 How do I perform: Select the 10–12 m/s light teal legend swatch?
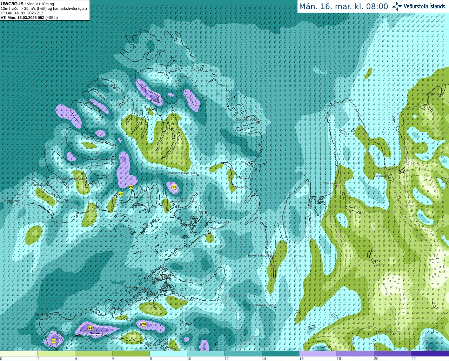(x=206, y=354)
